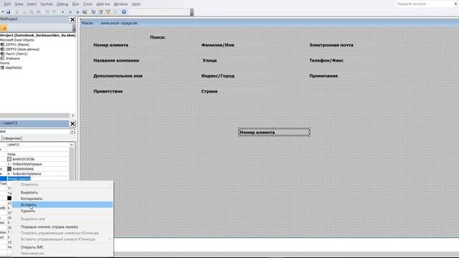Choose Открыть IME in context menu
Screen dimensions: 459x258
(x=62, y=247)
